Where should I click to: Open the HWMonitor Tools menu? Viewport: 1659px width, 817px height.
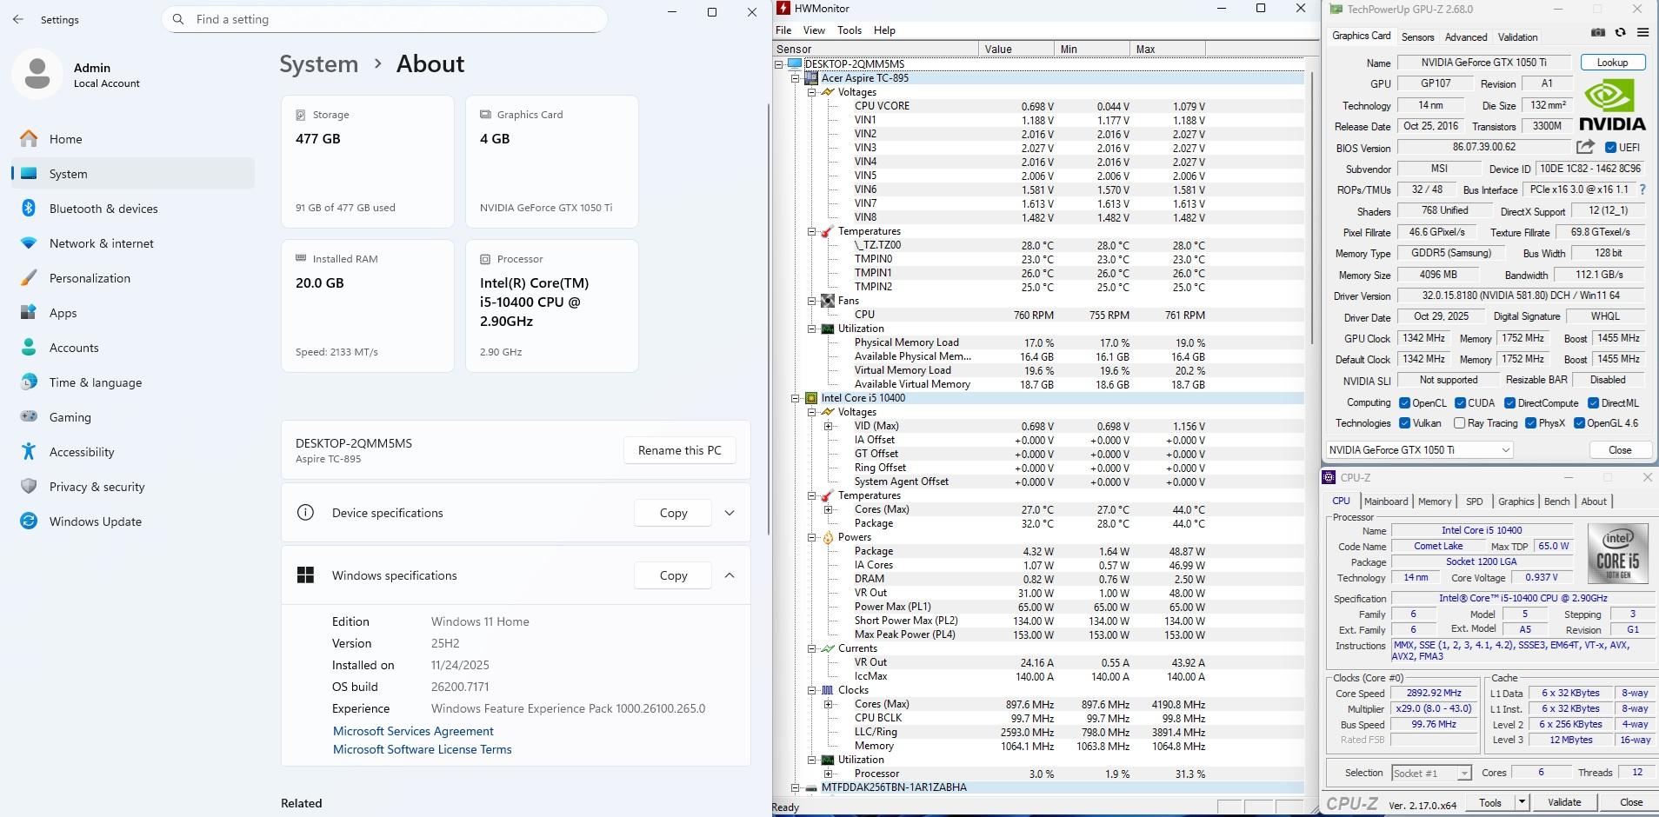point(849,30)
